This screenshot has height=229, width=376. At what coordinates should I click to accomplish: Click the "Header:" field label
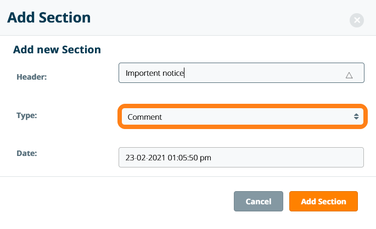pos(32,77)
